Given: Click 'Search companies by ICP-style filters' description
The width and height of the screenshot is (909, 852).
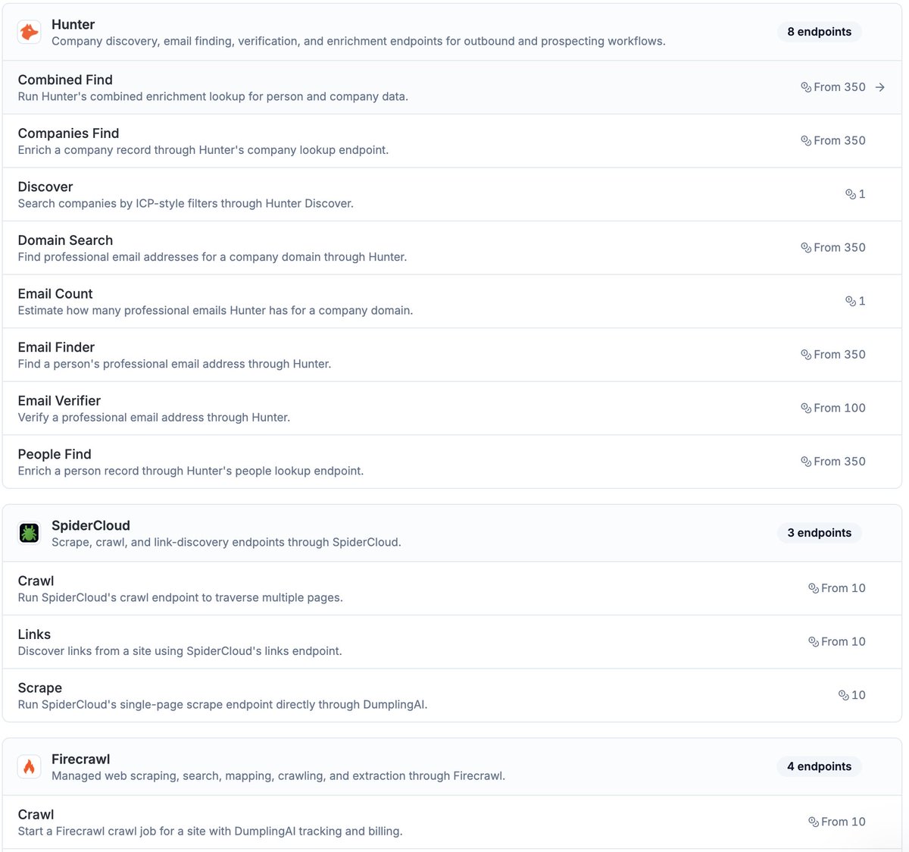Looking at the screenshot, I should pyautogui.click(x=186, y=203).
